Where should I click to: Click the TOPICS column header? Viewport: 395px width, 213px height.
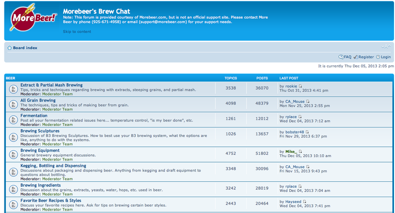pos(231,78)
